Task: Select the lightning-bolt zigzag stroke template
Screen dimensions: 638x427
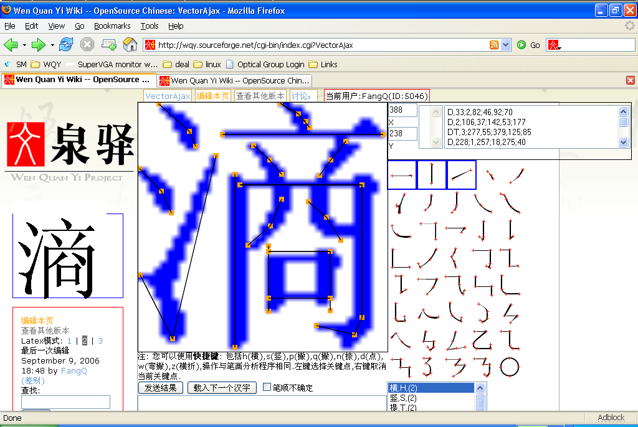Action: (510, 312)
